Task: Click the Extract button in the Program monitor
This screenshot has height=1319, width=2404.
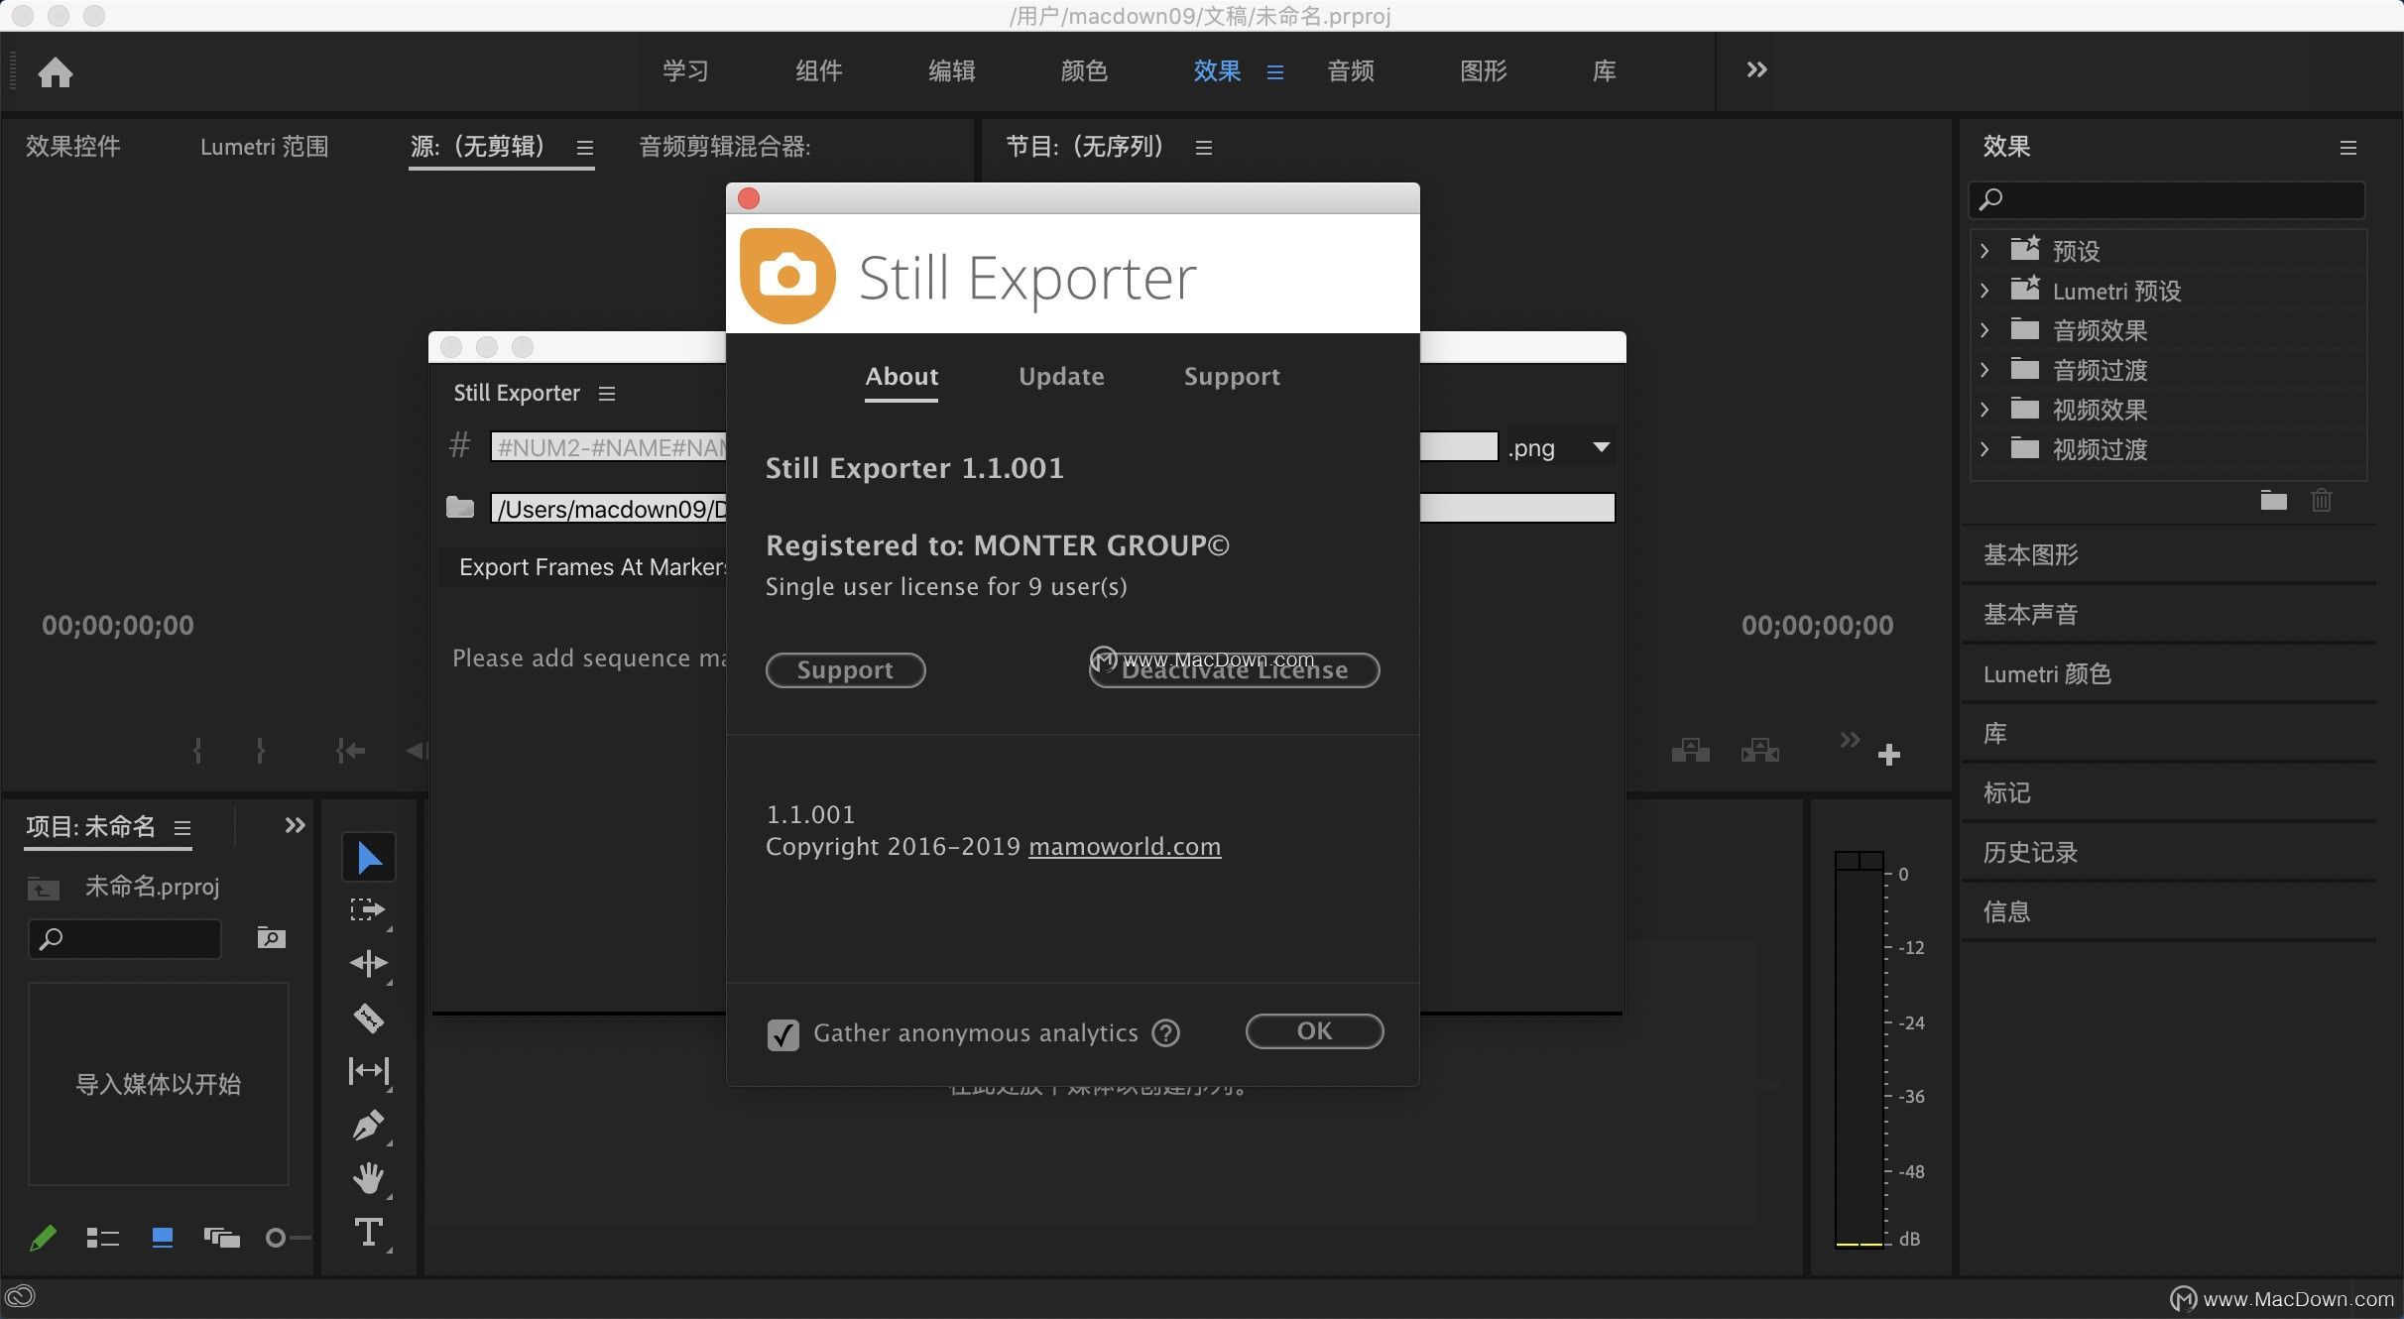Action: [1760, 751]
